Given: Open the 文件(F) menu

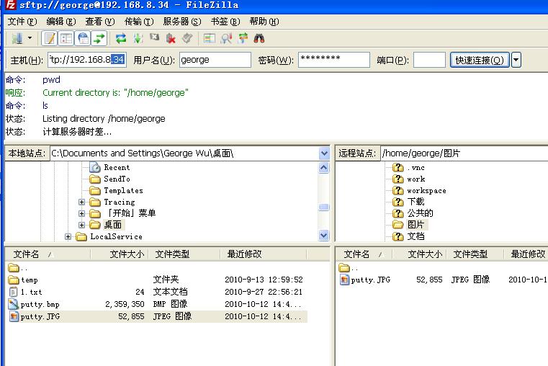Looking at the screenshot, I should (22, 22).
